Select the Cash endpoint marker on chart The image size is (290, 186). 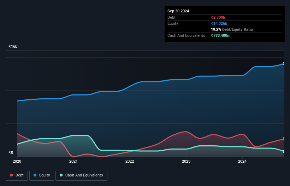tap(284, 151)
